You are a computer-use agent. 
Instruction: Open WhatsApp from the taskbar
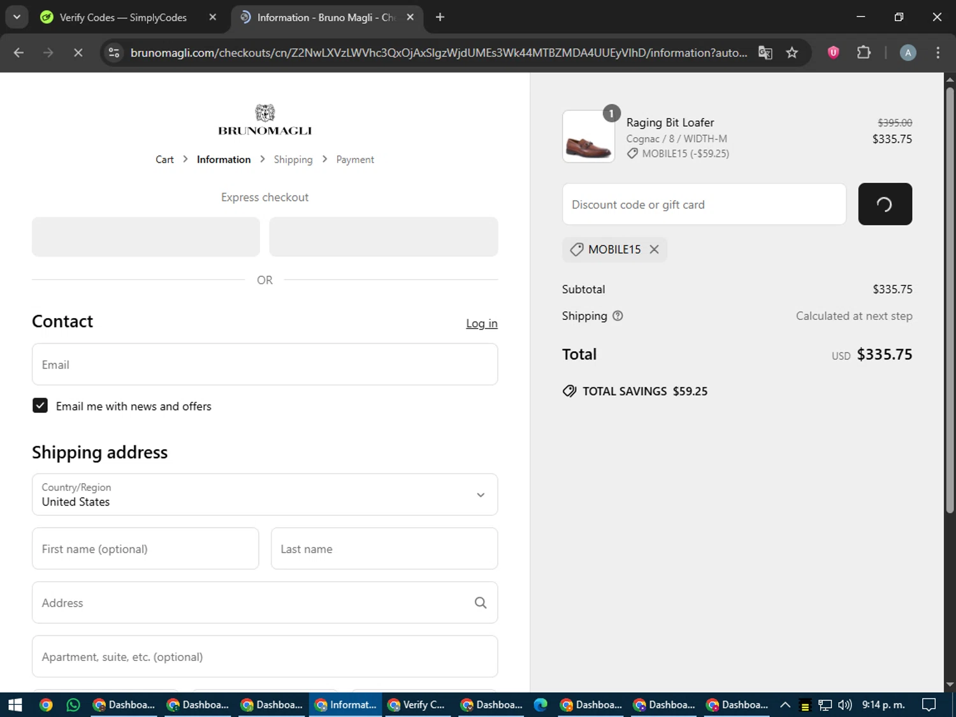73,704
